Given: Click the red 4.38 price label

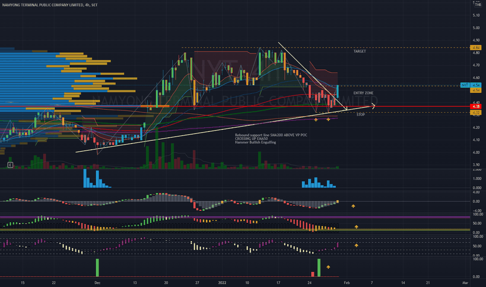Looking at the screenshot, I should [x=476, y=106].
